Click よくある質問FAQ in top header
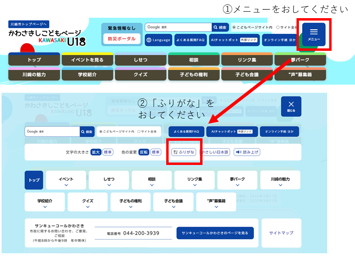The height and width of the screenshot is (269, 355). click(x=190, y=40)
